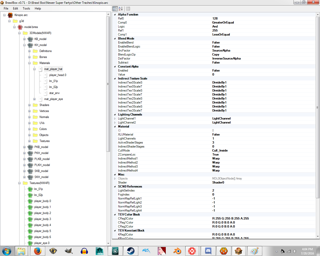Click the folder icon next to Bones
Screen dimensions: 320x256
click(x=35, y=57)
